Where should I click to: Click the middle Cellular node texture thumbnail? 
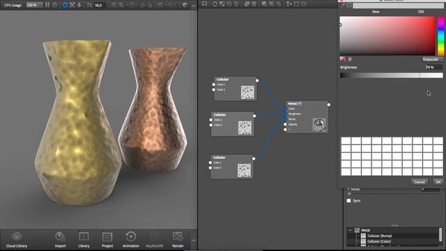(245, 128)
